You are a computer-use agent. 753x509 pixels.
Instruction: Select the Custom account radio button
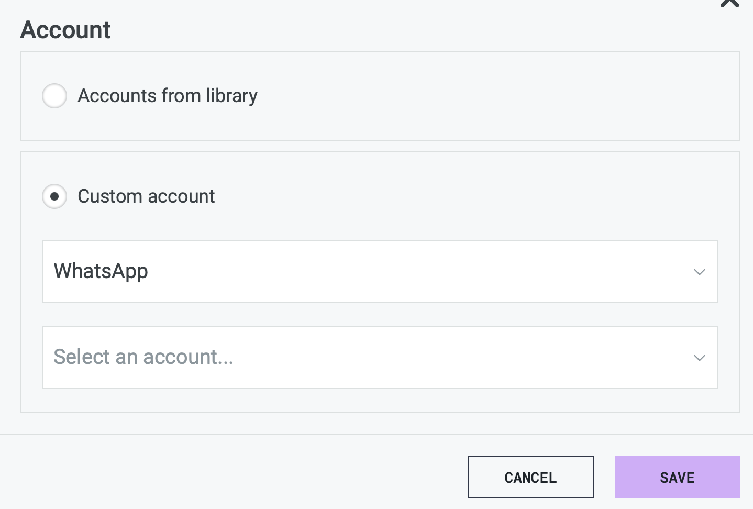pyautogui.click(x=54, y=196)
